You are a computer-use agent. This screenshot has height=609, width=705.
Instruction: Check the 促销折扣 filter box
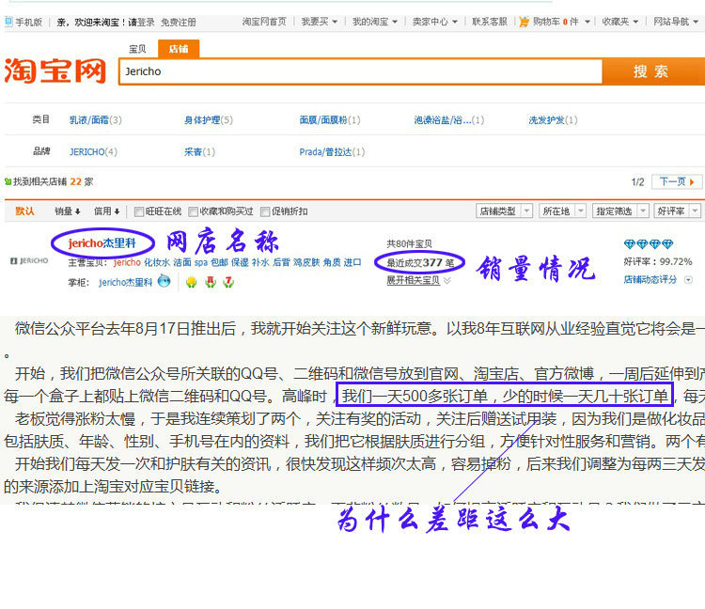tap(265, 211)
